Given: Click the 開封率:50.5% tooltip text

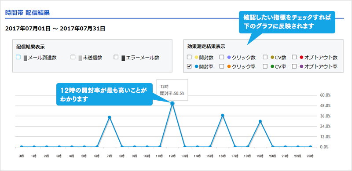Looking at the screenshot, I should pyautogui.click(x=172, y=94).
